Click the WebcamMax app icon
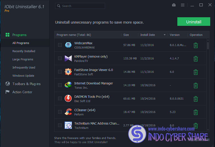Screen dimensions: 215x147 coord(68,45)
